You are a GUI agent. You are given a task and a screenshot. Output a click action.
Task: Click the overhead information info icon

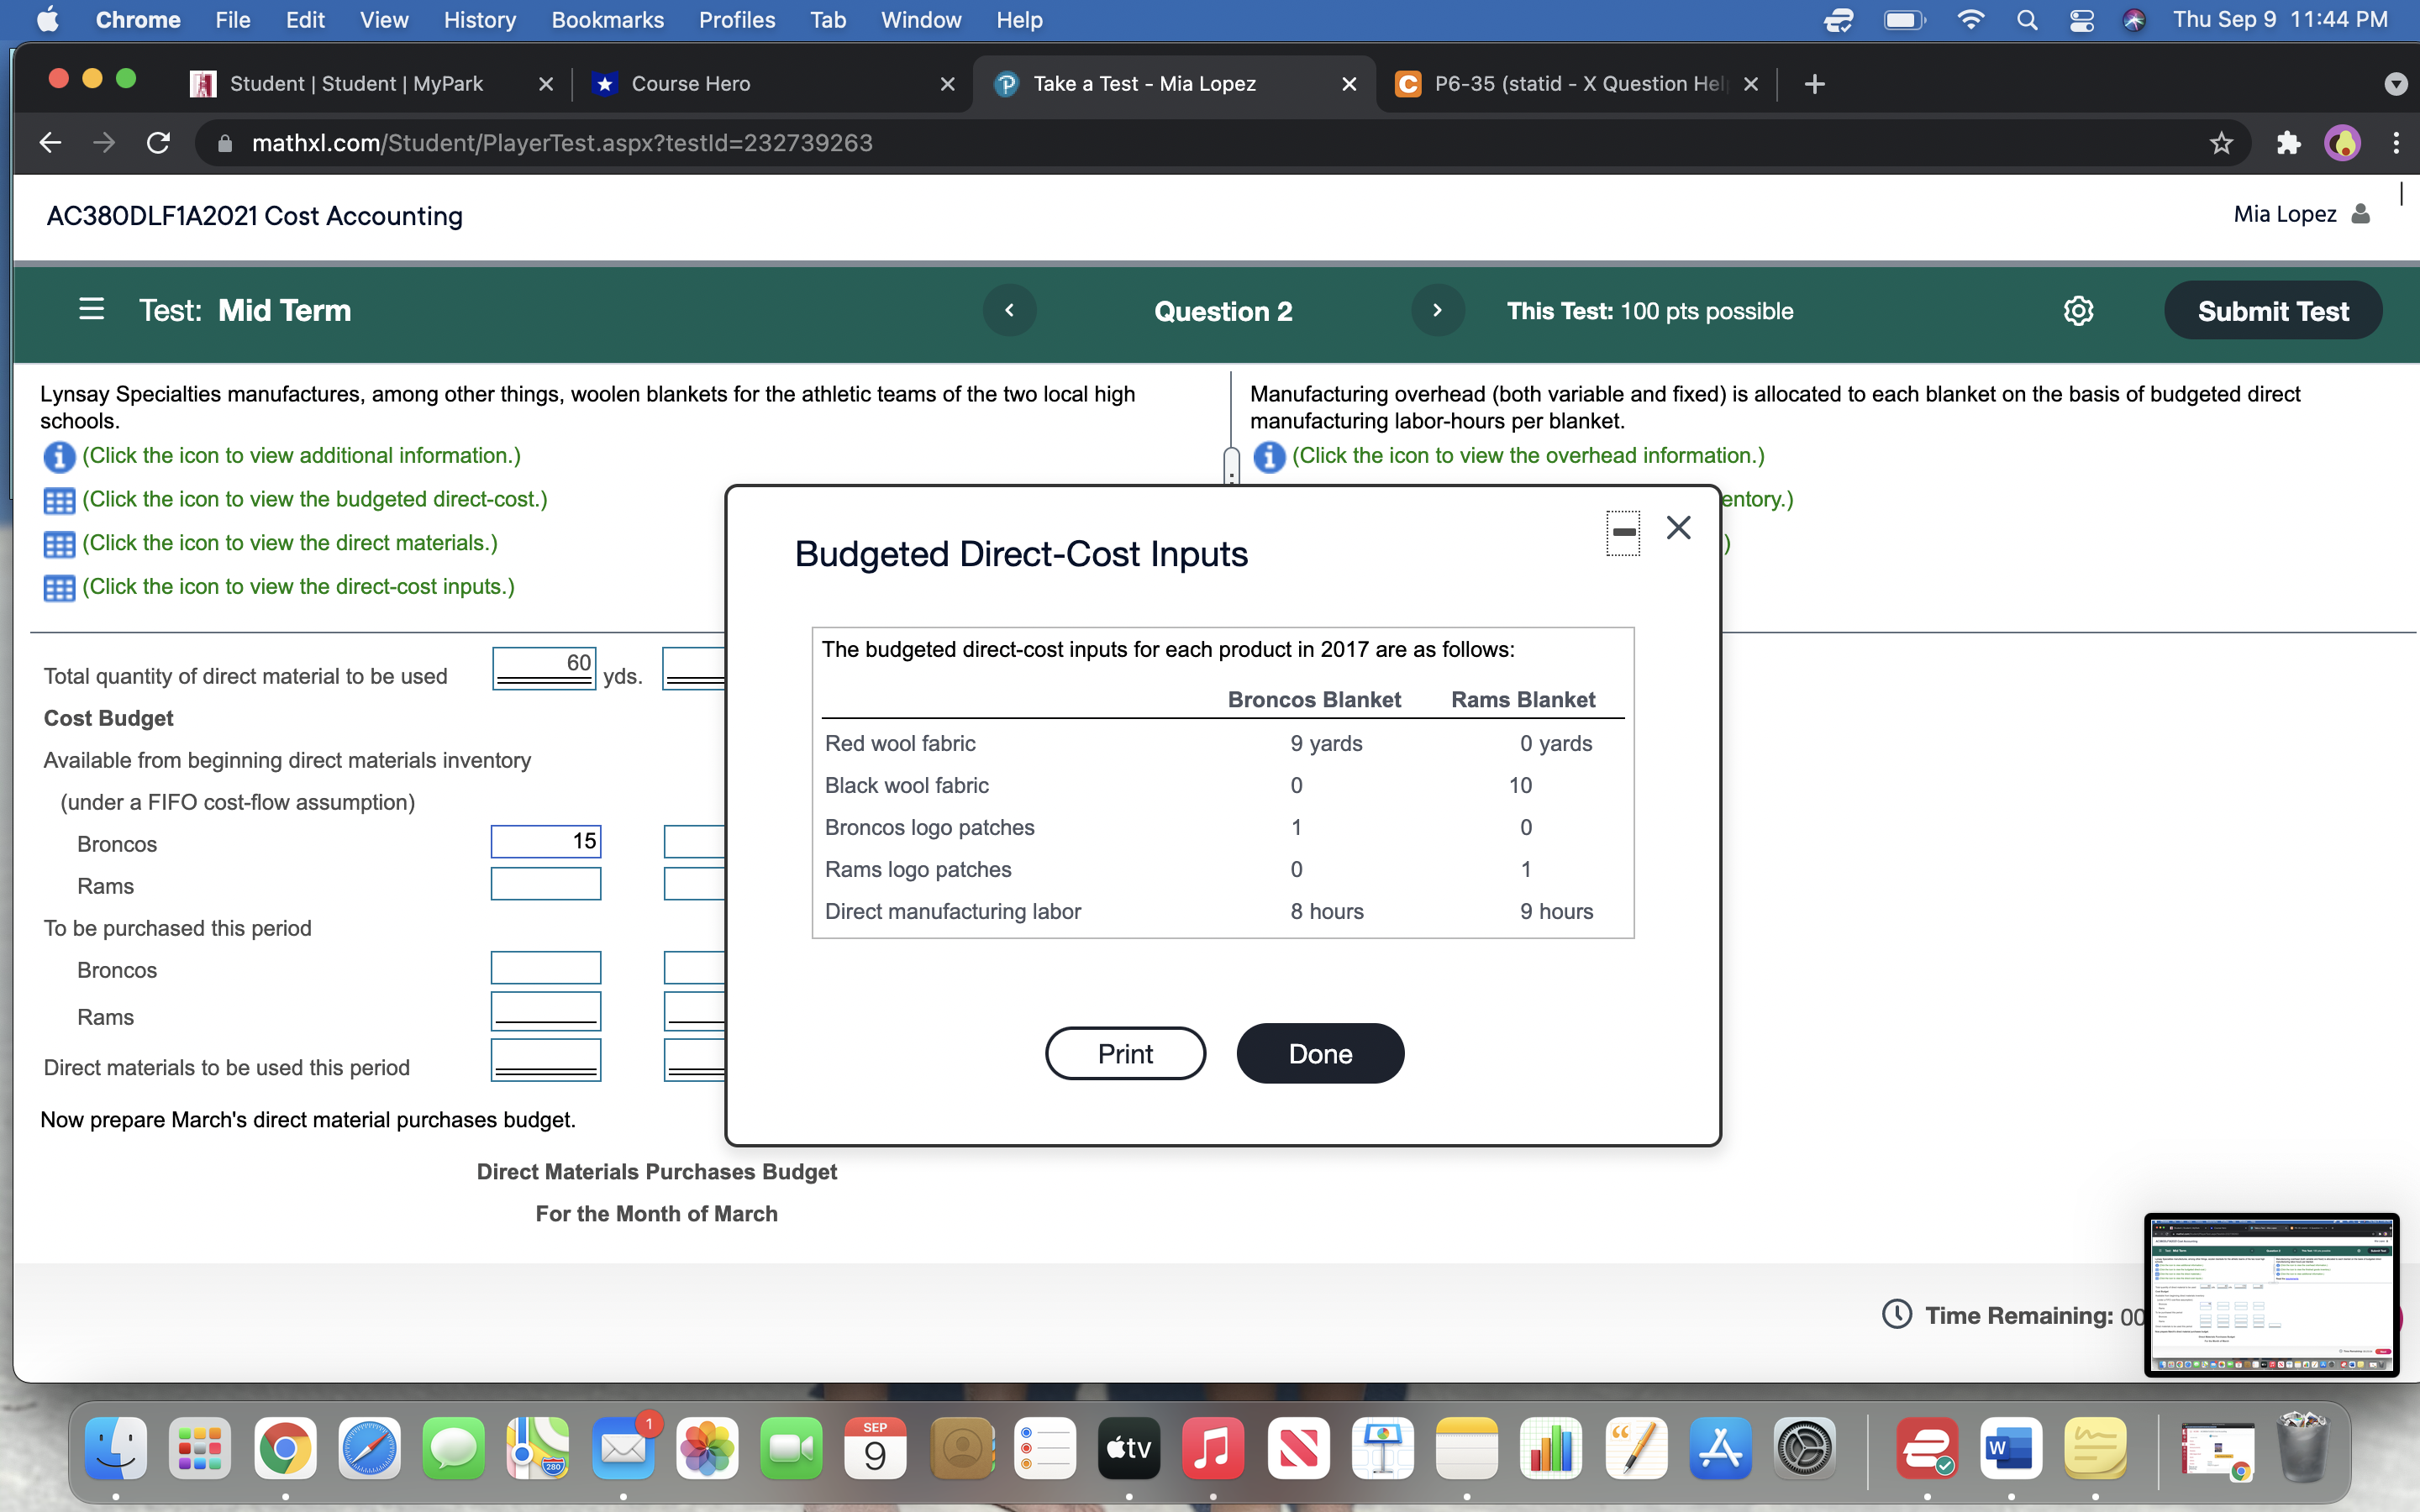tap(1269, 457)
